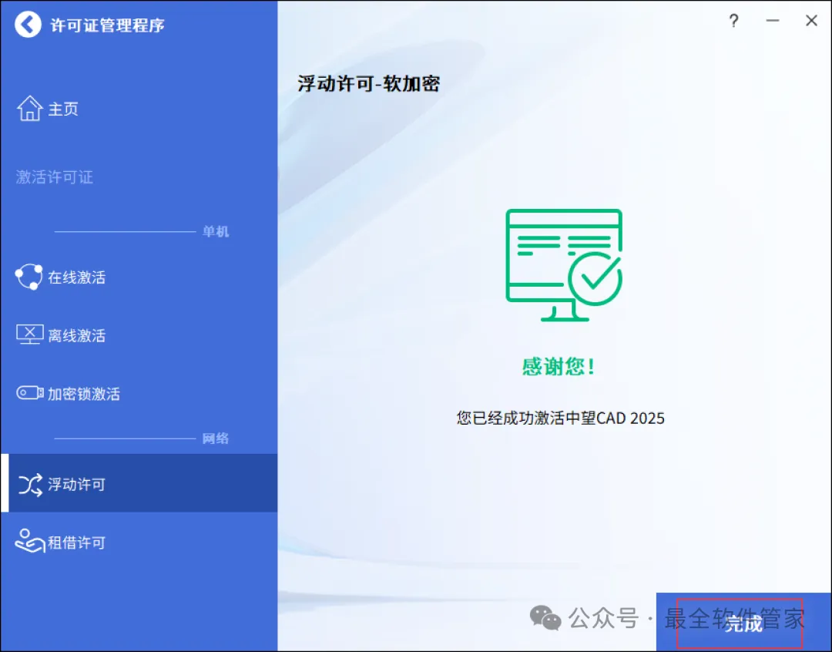The height and width of the screenshot is (652, 832).
Task: Click the back arrow icon beside 许可证管理程序
Action: pos(28,24)
